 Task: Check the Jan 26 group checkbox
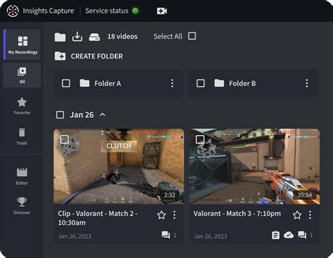(60, 115)
